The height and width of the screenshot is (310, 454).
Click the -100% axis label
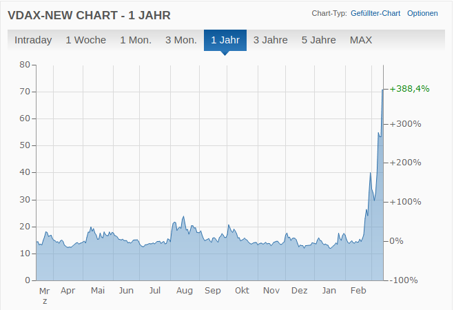[403, 280]
